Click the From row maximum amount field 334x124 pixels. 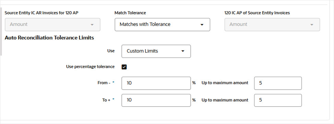click(x=278, y=83)
